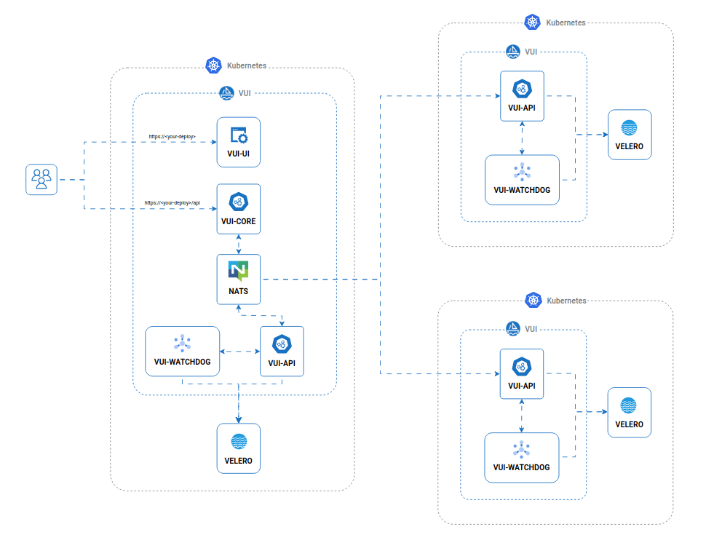Select VUI-WATCHDOG in the left cluster

point(182,351)
